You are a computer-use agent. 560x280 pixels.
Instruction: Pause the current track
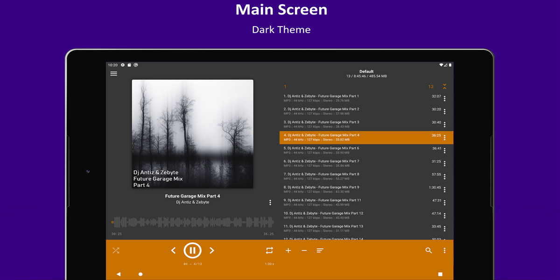[x=192, y=251]
